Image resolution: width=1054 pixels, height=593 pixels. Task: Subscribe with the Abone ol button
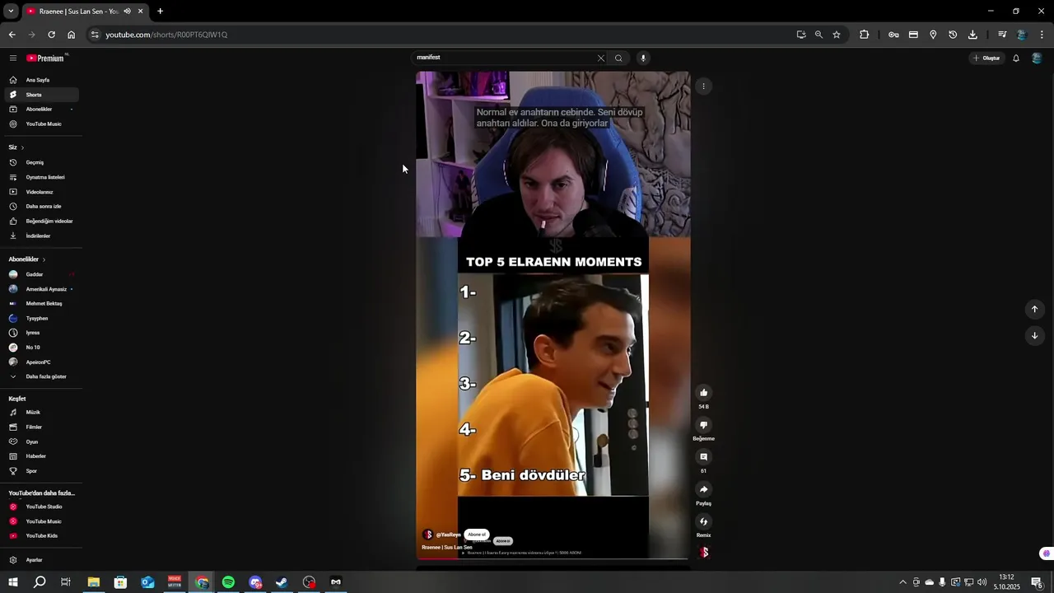point(477,535)
